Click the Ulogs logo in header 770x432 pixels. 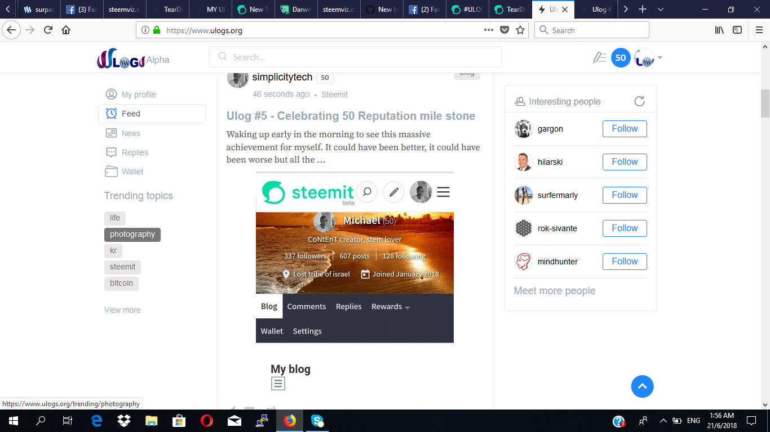click(121, 59)
